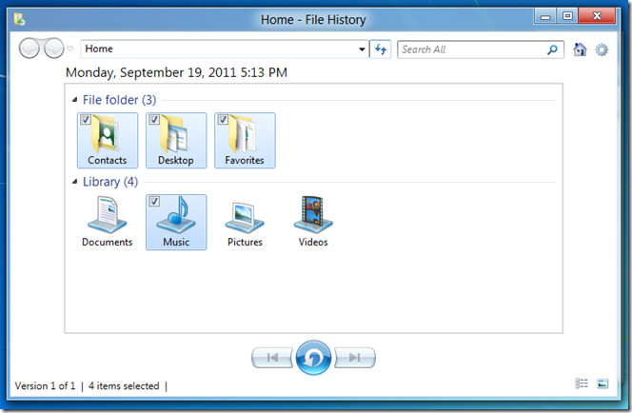Minimize the File History window
The height and width of the screenshot is (413, 632).
coord(545,16)
